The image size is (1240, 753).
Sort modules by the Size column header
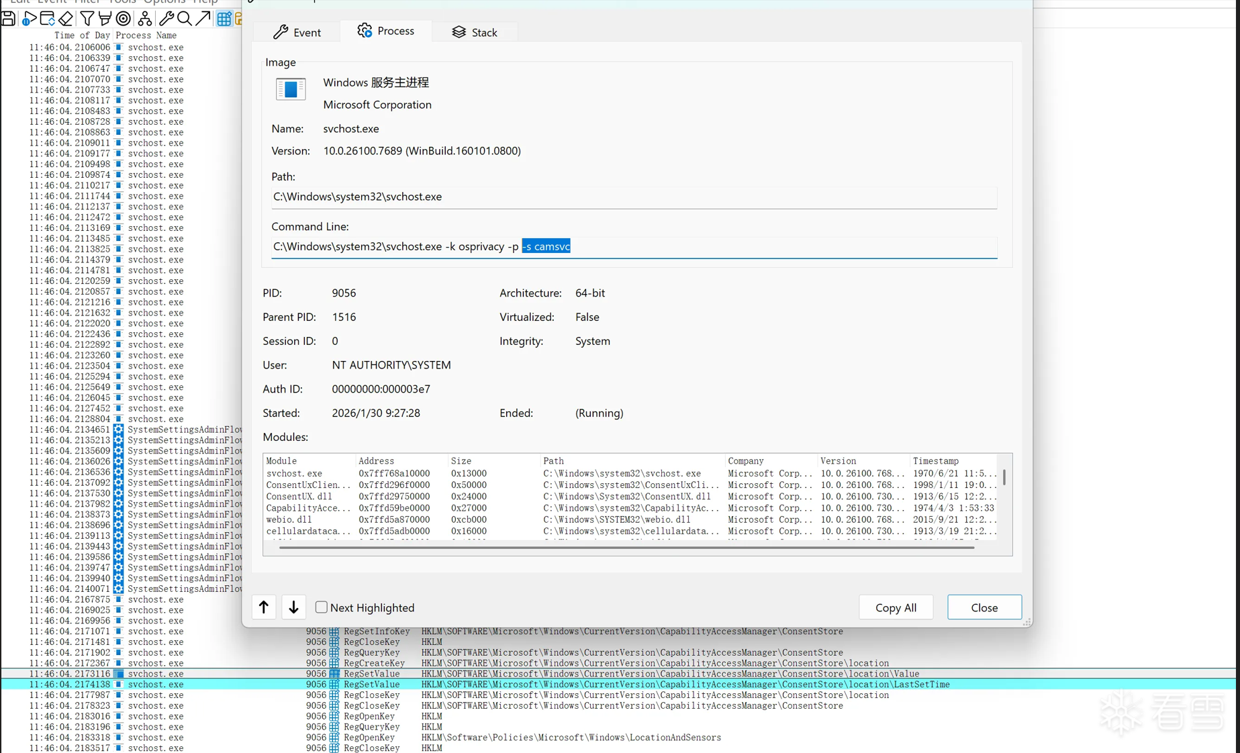coord(494,461)
